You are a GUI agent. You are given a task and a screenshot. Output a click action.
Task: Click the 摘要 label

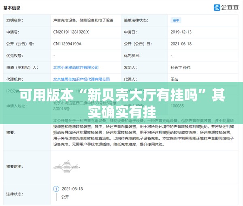coord(11,133)
